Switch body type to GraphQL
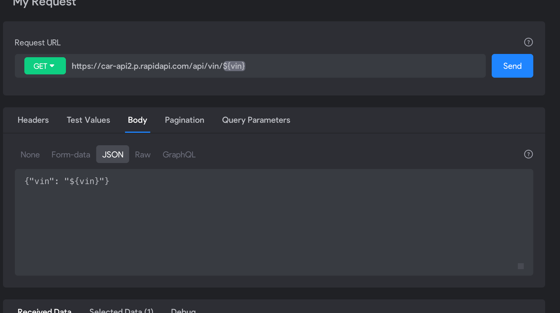 (179, 154)
